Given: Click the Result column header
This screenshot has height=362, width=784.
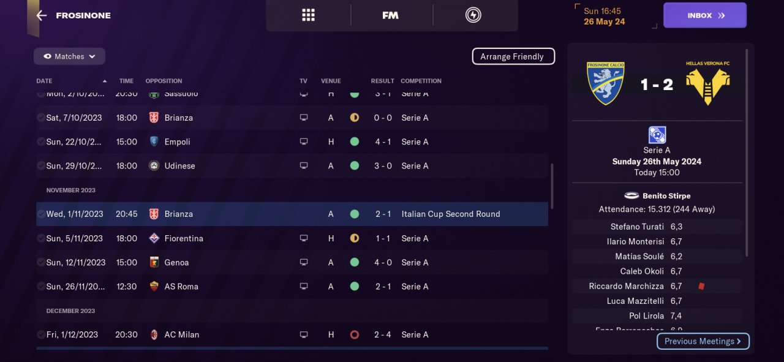Looking at the screenshot, I should tap(382, 81).
